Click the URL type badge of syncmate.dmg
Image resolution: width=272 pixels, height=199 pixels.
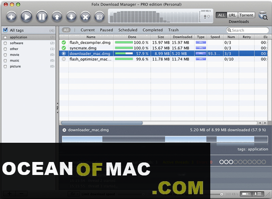point(201,48)
